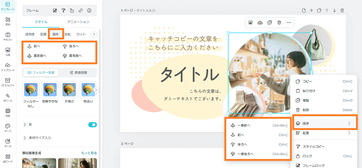Show more filters with the arrow button
Screen dimensions: 362x168
[96, 90]
